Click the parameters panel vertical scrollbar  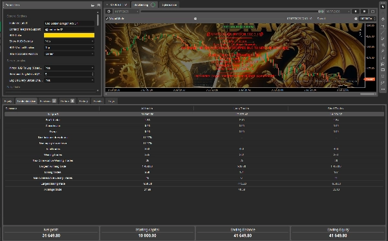pyautogui.click(x=98, y=20)
